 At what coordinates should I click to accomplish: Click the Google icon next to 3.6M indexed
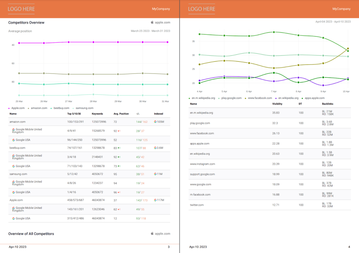tap(155, 148)
